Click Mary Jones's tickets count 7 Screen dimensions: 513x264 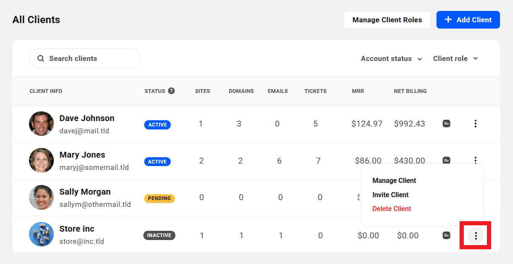[x=318, y=161]
